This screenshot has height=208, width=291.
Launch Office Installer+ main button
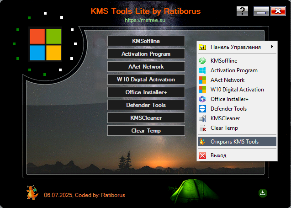tap(146, 92)
